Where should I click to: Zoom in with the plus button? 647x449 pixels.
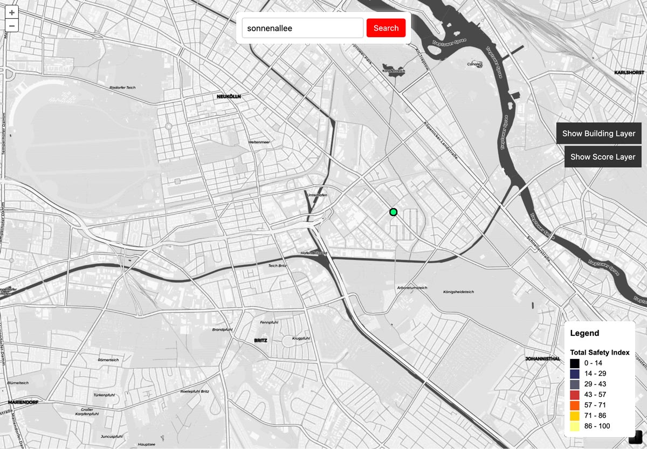[x=12, y=12]
